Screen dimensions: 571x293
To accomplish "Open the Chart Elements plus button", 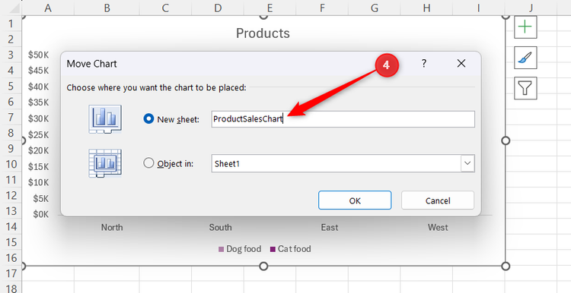I will [x=525, y=27].
